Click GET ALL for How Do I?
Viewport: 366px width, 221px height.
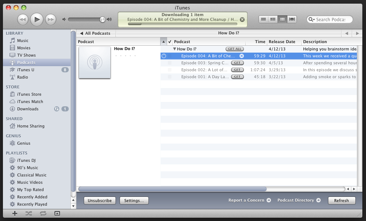[x=235, y=49]
